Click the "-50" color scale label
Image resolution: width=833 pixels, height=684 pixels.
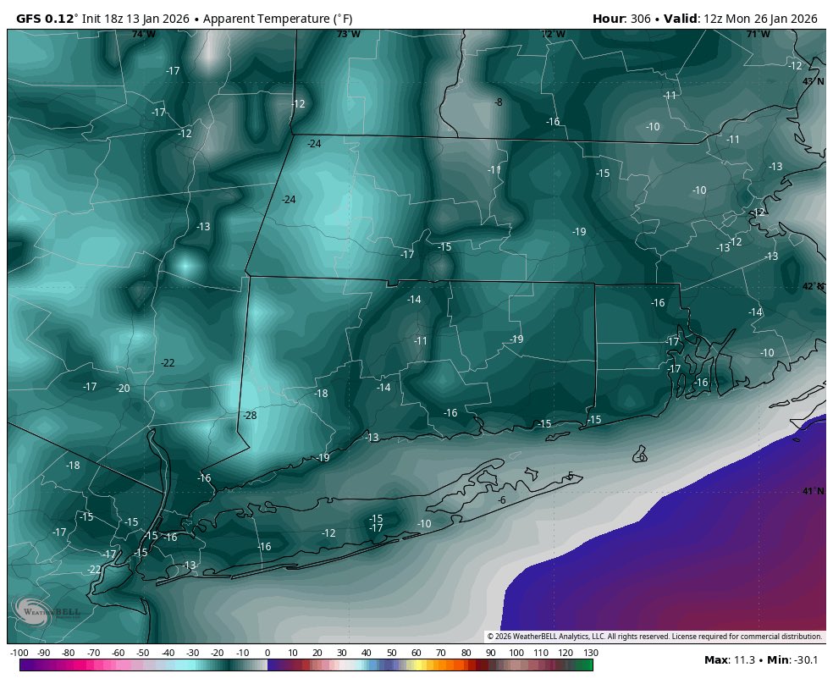click(x=143, y=653)
